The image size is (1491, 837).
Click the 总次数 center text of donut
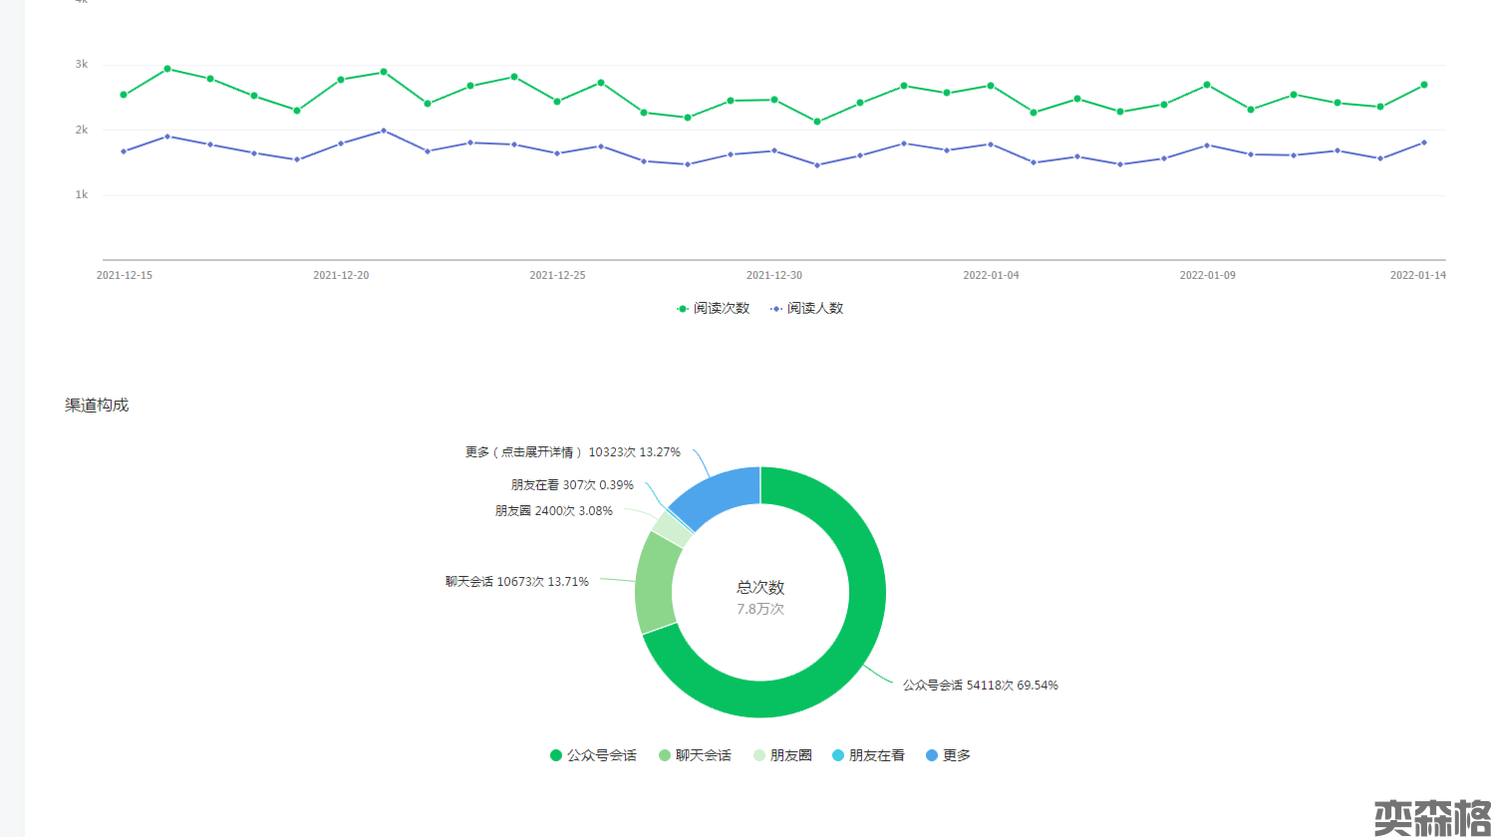[760, 588]
